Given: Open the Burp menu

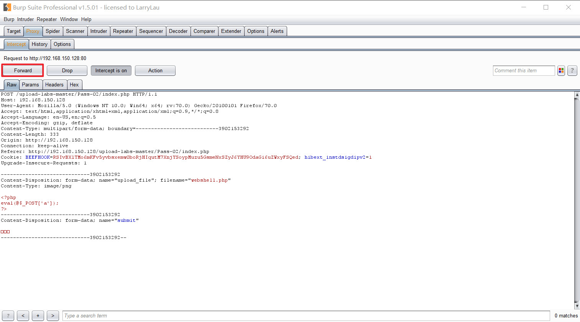Looking at the screenshot, I should click(x=9, y=20).
